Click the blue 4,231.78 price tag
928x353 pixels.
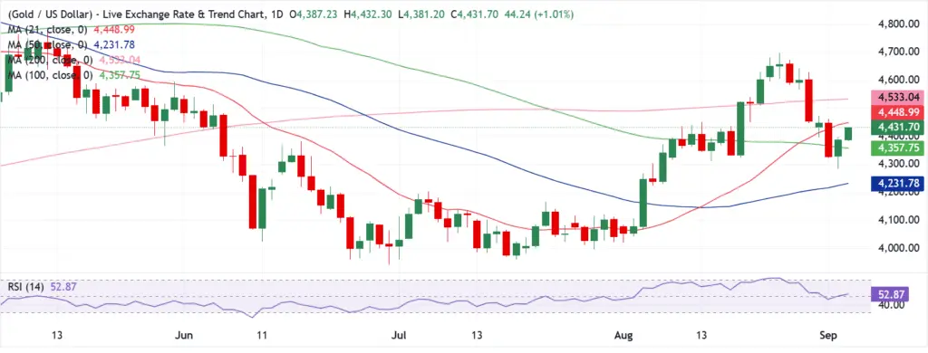[896, 184]
